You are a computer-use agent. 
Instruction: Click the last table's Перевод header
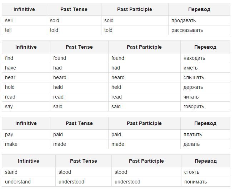tap(206, 161)
